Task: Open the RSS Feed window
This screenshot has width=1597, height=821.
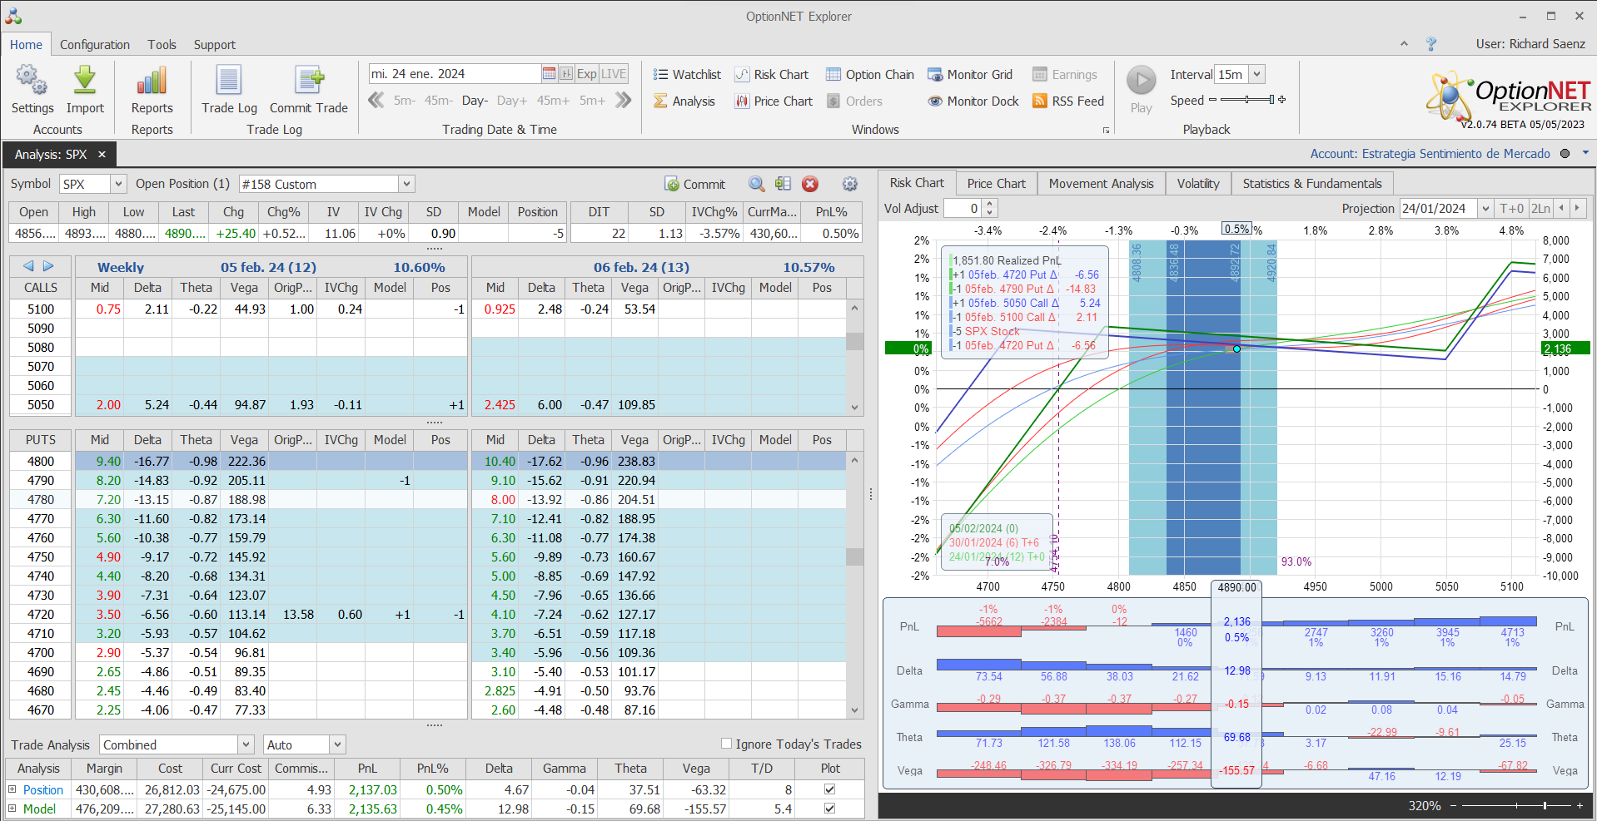Action: pyautogui.click(x=1068, y=101)
